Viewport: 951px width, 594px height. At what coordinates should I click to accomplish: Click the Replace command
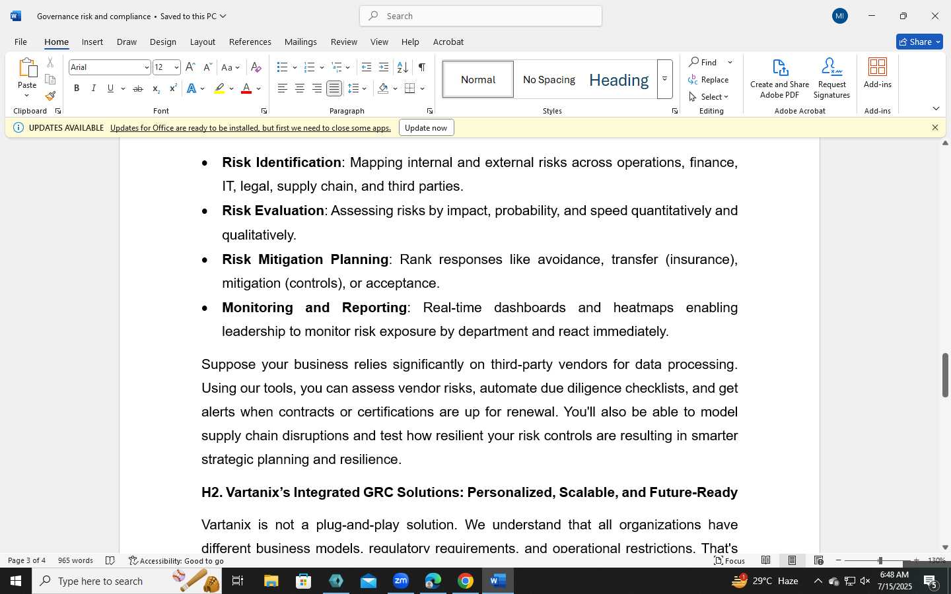pos(709,80)
